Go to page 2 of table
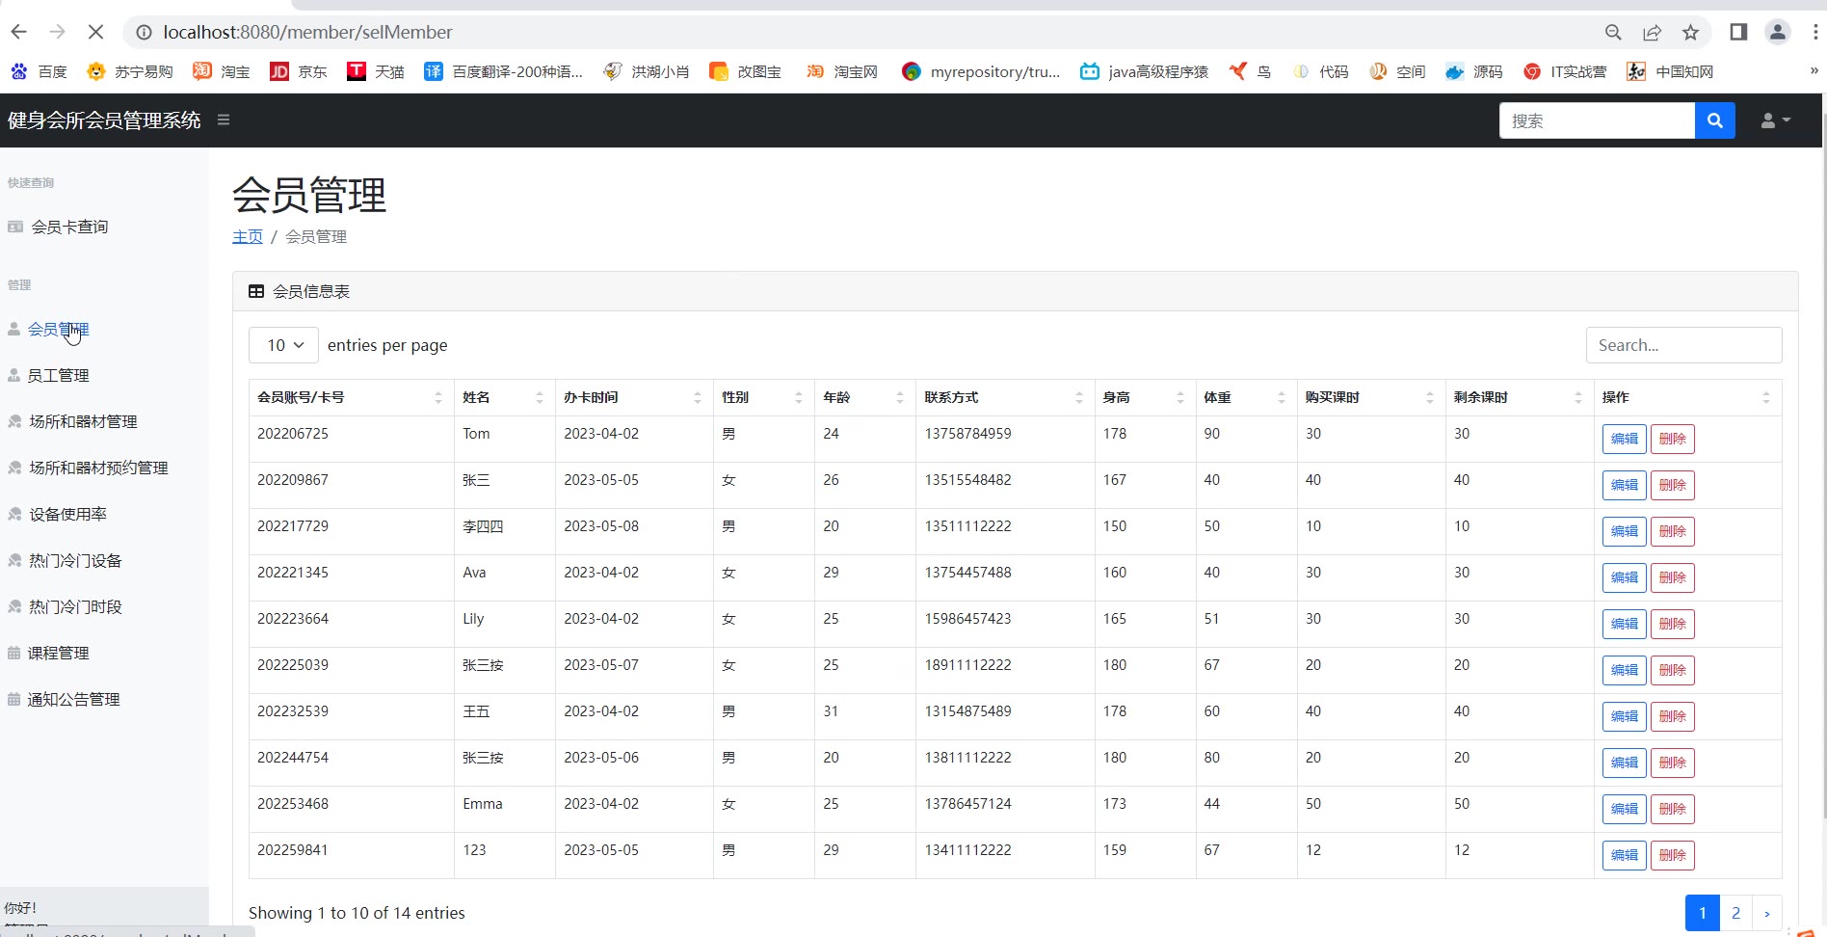Screen dimensions: 1827x937 [x=1735, y=913]
